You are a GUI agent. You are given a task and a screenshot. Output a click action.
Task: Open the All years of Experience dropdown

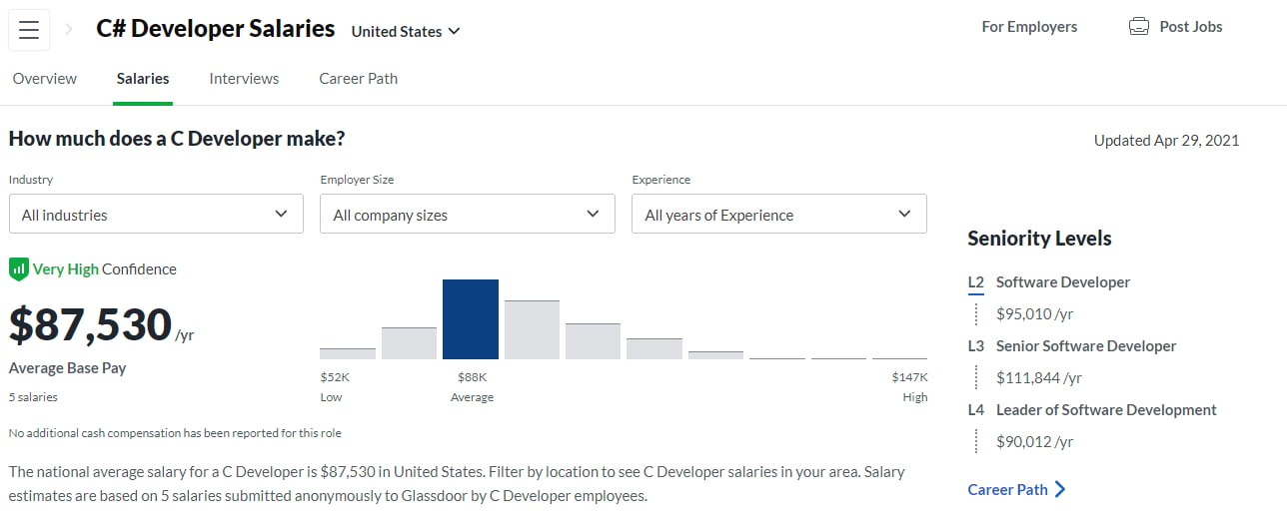(x=778, y=214)
